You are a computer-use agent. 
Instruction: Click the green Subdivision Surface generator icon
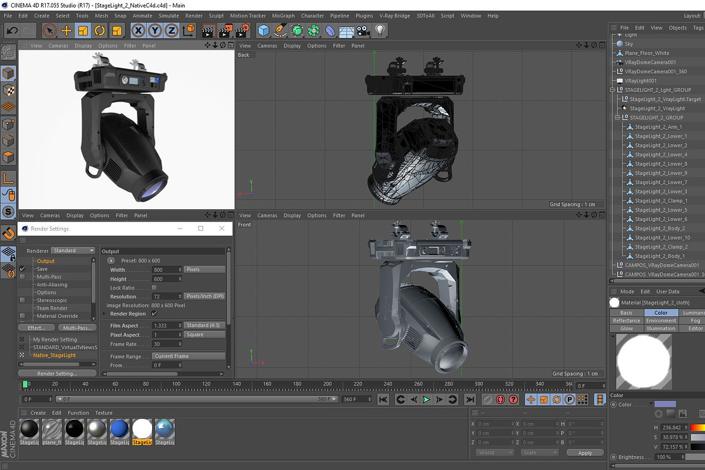[297, 30]
